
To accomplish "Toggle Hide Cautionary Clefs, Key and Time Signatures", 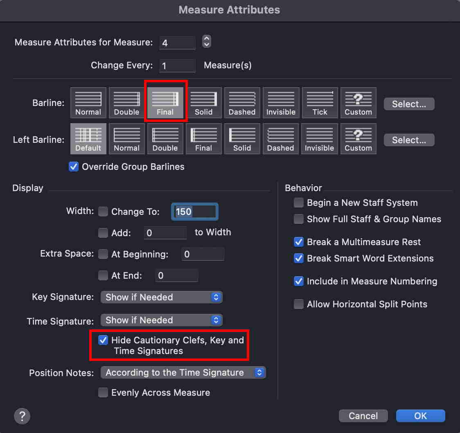I will (103, 341).
